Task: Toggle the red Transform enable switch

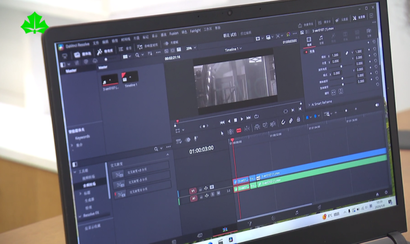Action: click(306, 52)
